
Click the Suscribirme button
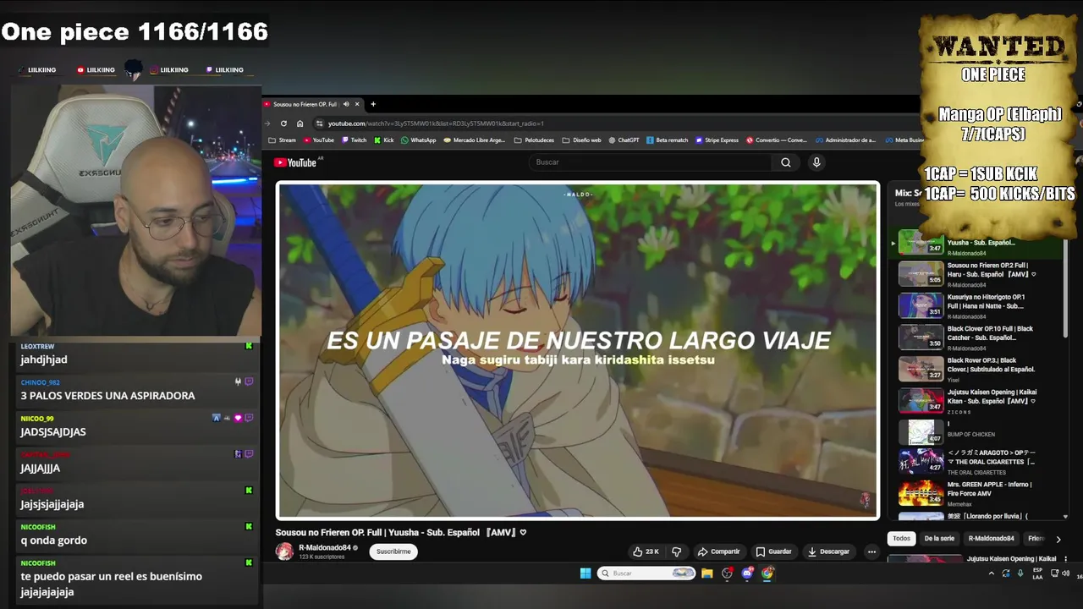tap(393, 551)
